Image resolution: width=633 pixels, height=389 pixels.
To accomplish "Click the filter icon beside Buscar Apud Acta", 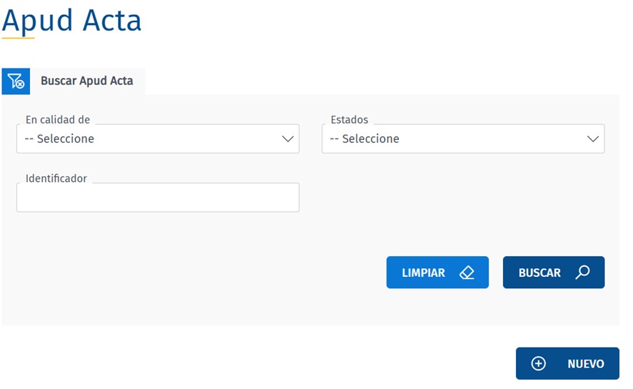I will click(x=16, y=81).
